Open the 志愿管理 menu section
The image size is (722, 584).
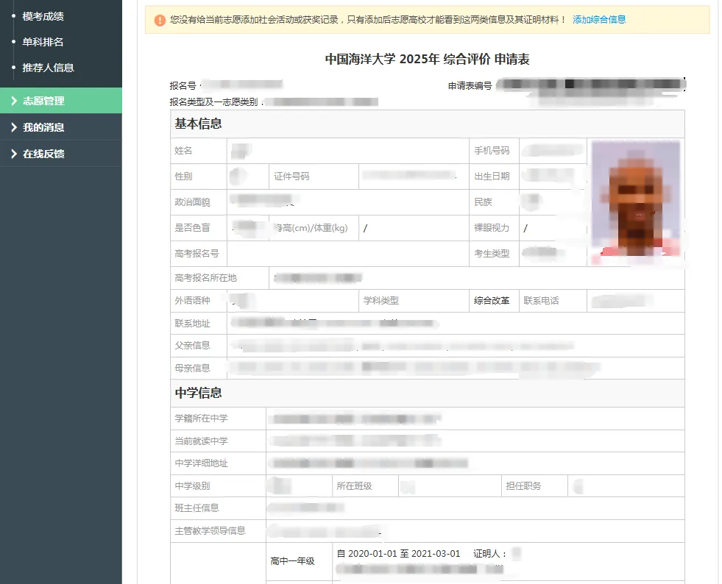click(61, 100)
